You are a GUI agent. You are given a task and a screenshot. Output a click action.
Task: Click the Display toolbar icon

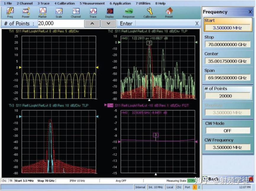click(x=110, y=12)
